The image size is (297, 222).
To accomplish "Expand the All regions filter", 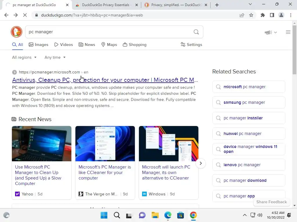I will click(x=24, y=58).
